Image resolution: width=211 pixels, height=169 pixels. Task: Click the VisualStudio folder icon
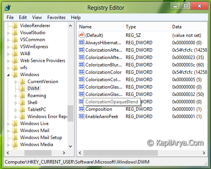click(15, 33)
